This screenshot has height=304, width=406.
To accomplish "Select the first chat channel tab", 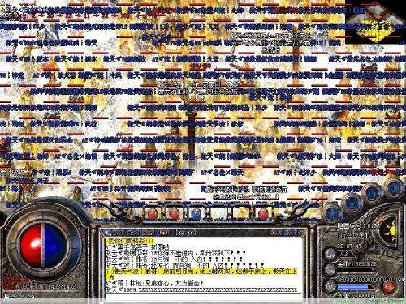I will coord(117,233).
